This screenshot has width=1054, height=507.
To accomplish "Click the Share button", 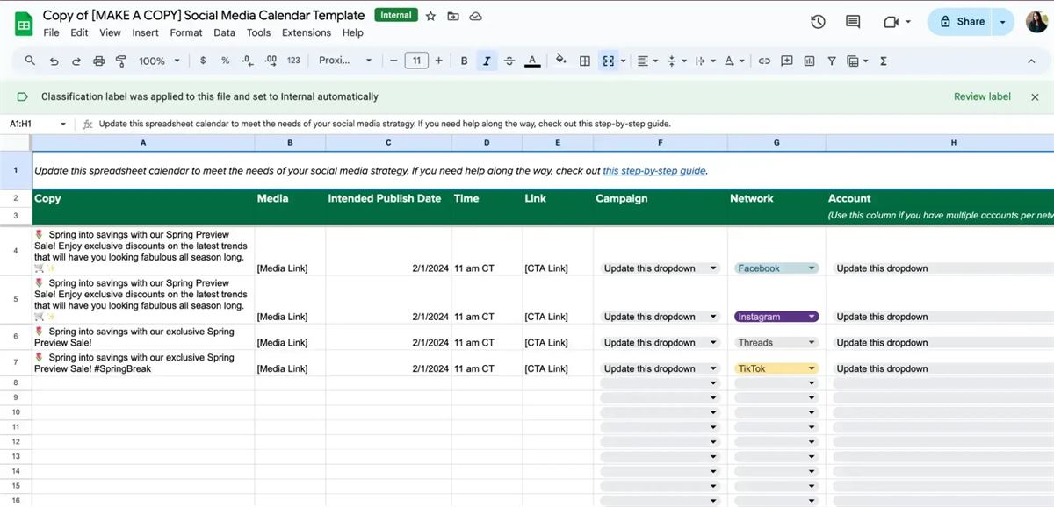I will pos(960,22).
